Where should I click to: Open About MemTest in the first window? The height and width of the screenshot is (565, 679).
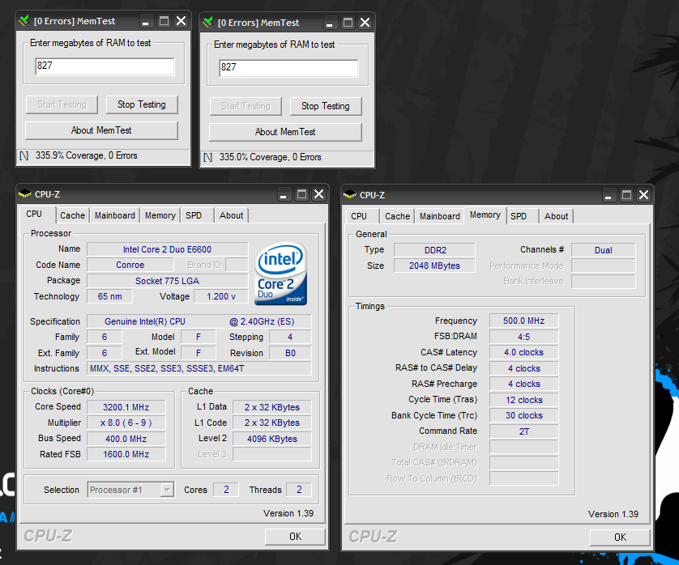click(x=101, y=130)
